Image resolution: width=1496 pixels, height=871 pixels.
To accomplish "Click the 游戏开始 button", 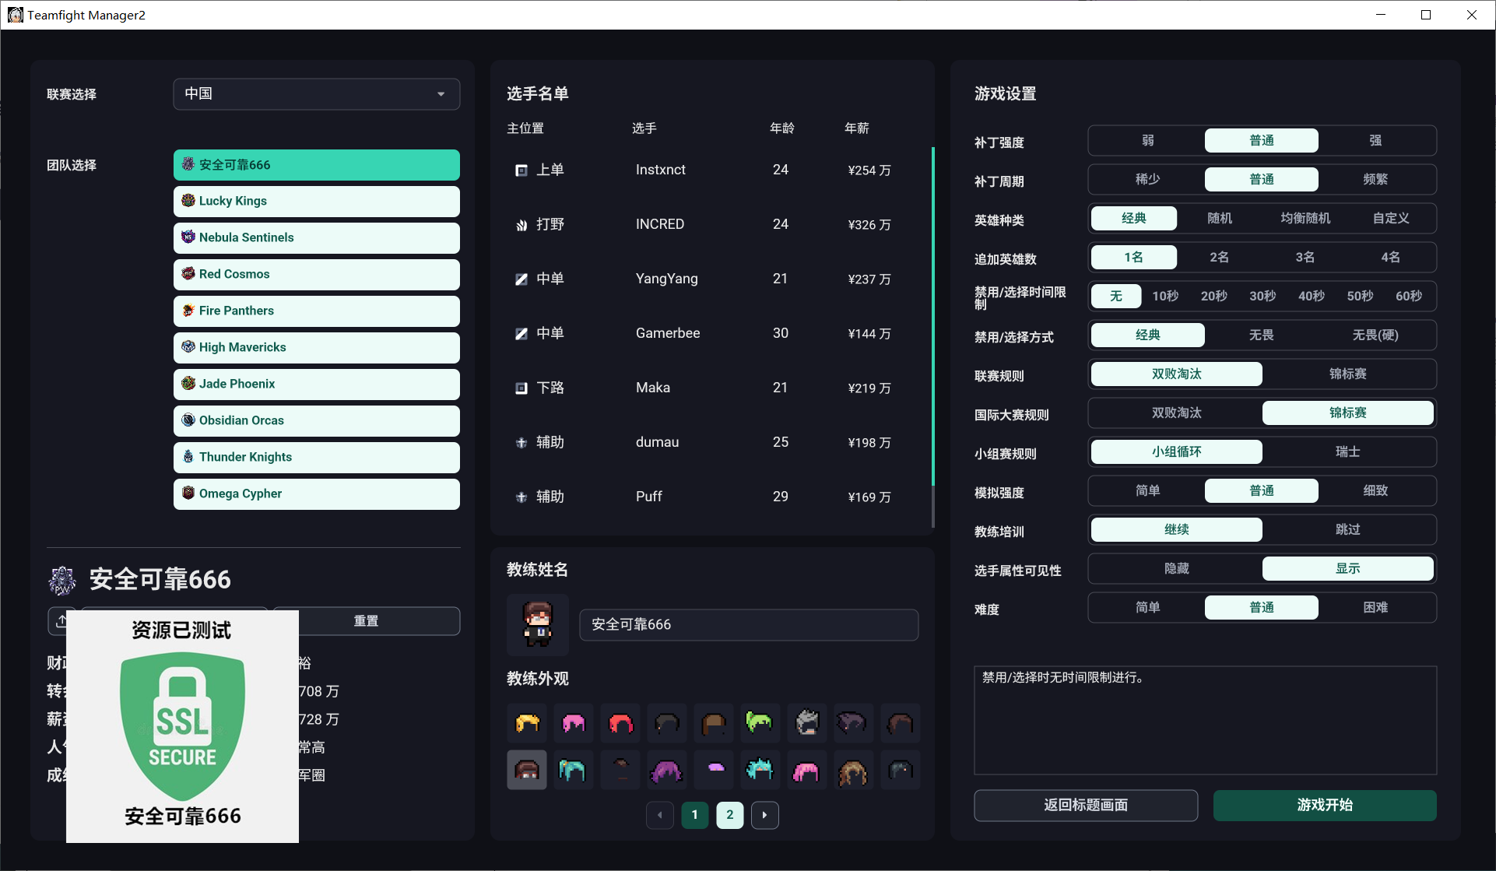I will coord(1325,806).
